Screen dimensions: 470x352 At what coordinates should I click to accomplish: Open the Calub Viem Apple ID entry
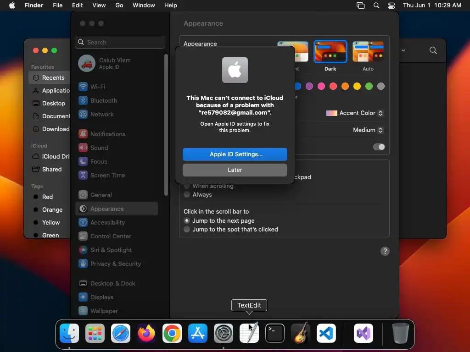pyautogui.click(x=117, y=63)
